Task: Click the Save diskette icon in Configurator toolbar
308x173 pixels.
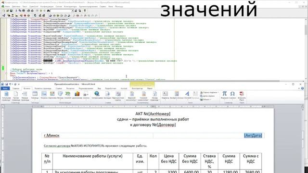Action: pyautogui.click(x=11, y=11)
